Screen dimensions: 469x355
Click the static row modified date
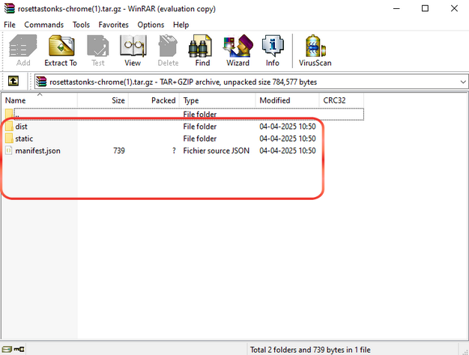click(288, 139)
